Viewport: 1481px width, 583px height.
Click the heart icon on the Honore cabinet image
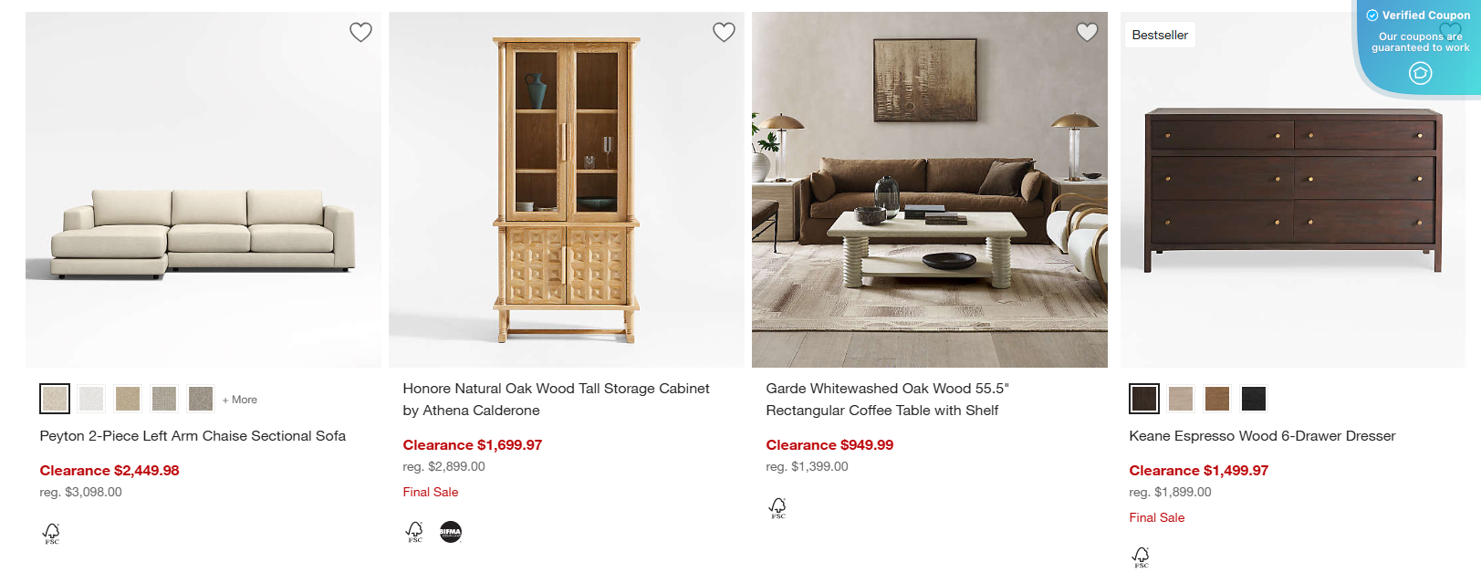[x=724, y=32]
